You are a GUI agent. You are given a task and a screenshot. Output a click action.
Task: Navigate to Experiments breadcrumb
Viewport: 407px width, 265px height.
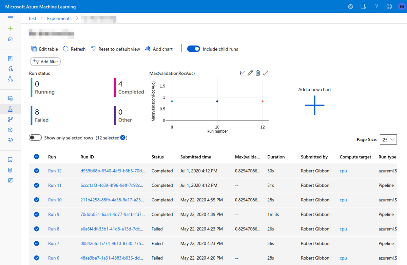(x=59, y=19)
